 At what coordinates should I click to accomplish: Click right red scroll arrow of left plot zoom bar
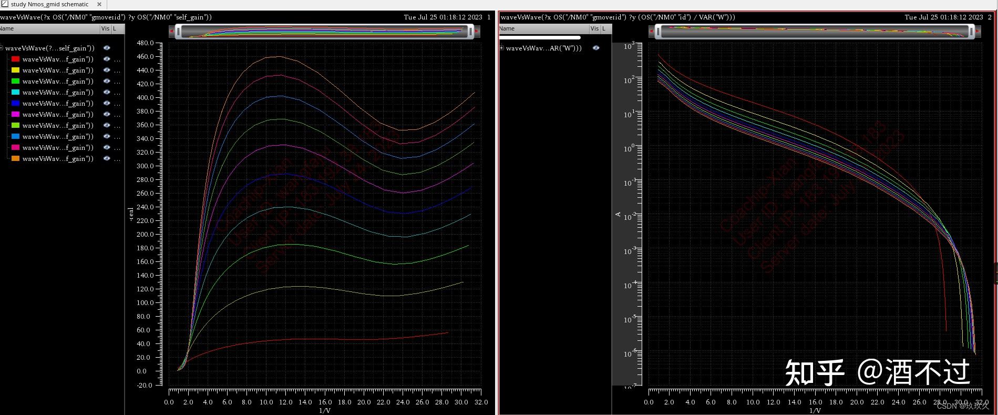pos(477,32)
